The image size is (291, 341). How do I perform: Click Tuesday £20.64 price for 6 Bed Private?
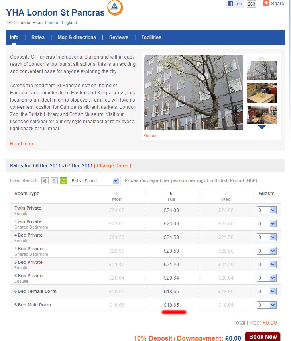pos(171,278)
